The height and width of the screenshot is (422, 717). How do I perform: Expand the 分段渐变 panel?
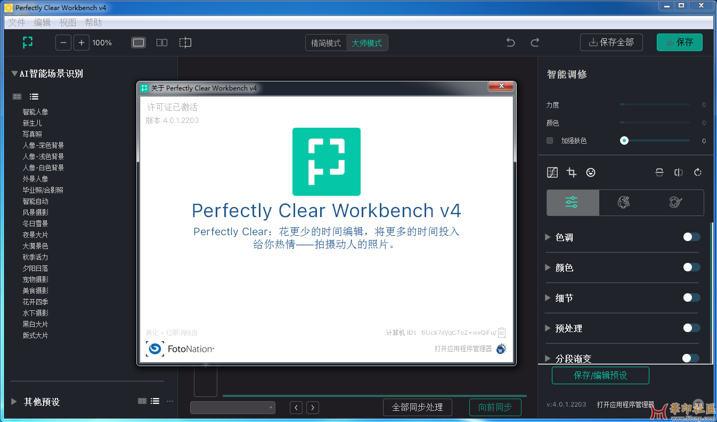click(548, 358)
